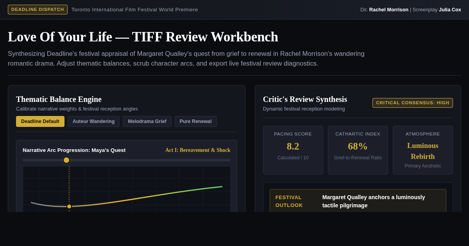
Task: Click the Festival Outlook label
Action: [289, 201]
